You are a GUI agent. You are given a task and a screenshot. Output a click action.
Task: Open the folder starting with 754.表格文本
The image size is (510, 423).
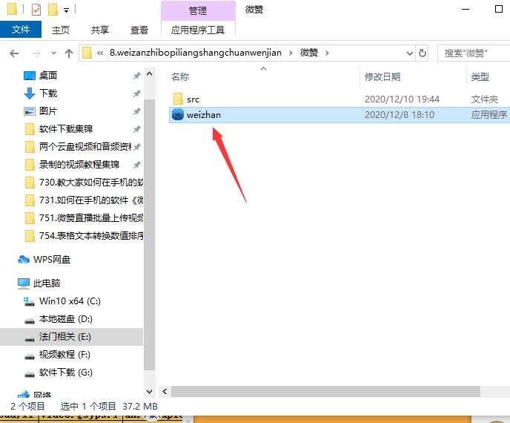91,235
